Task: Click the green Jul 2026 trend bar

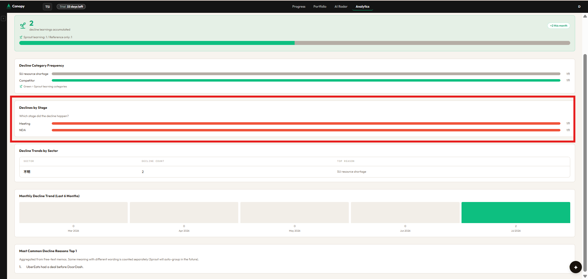Action: pos(516,212)
